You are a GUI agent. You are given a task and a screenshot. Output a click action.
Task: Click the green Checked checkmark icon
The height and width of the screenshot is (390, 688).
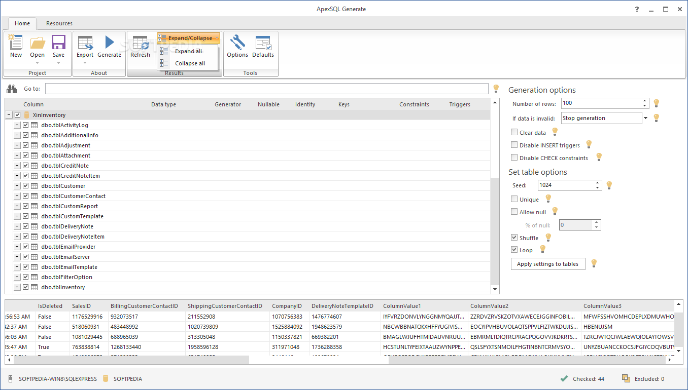click(x=564, y=379)
